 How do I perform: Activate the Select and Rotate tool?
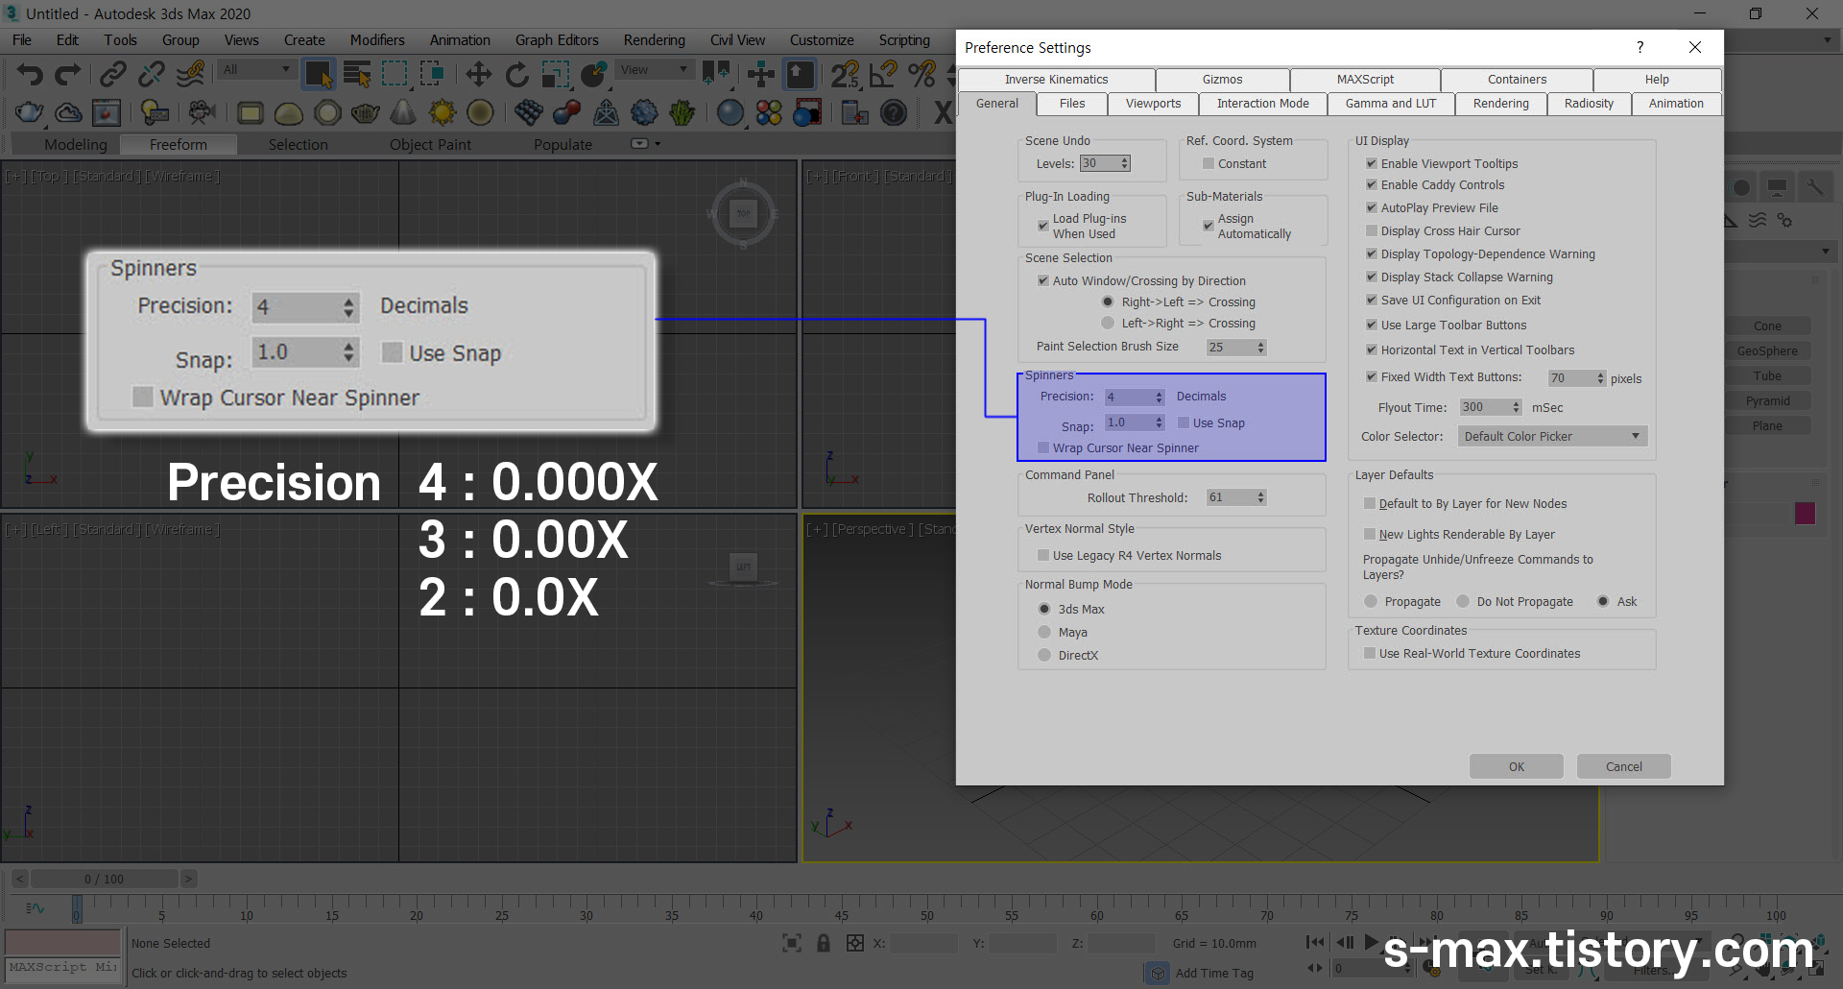[516, 74]
